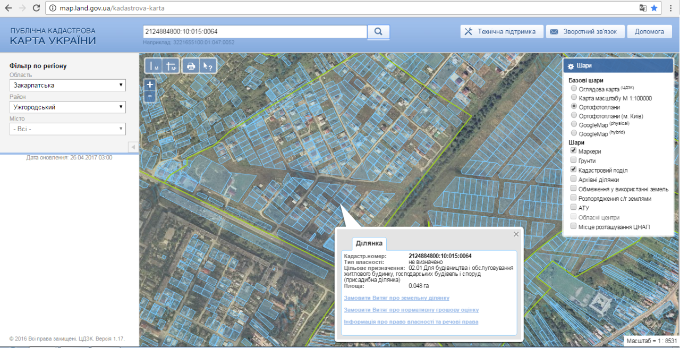Select Оглядова карта base layer
This screenshot has width=680, height=348.
(574, 89)
